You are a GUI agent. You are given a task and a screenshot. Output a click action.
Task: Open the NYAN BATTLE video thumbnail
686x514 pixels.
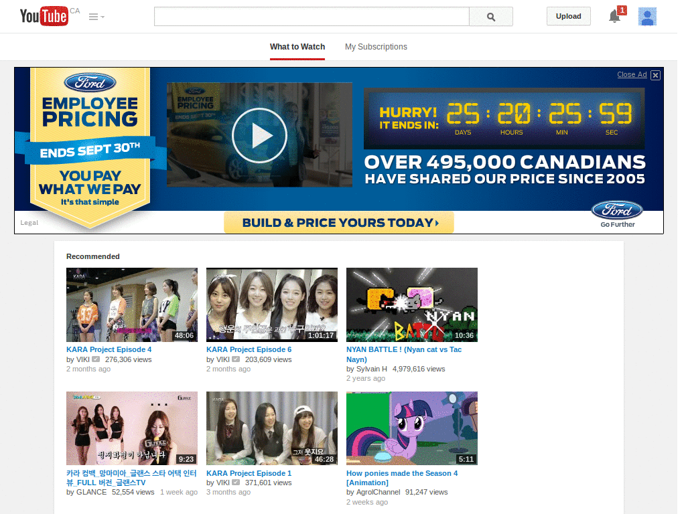click(412, 305)
